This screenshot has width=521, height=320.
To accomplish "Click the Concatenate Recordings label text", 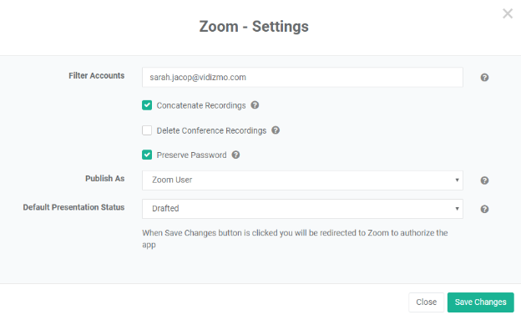I will pos(201,105).
